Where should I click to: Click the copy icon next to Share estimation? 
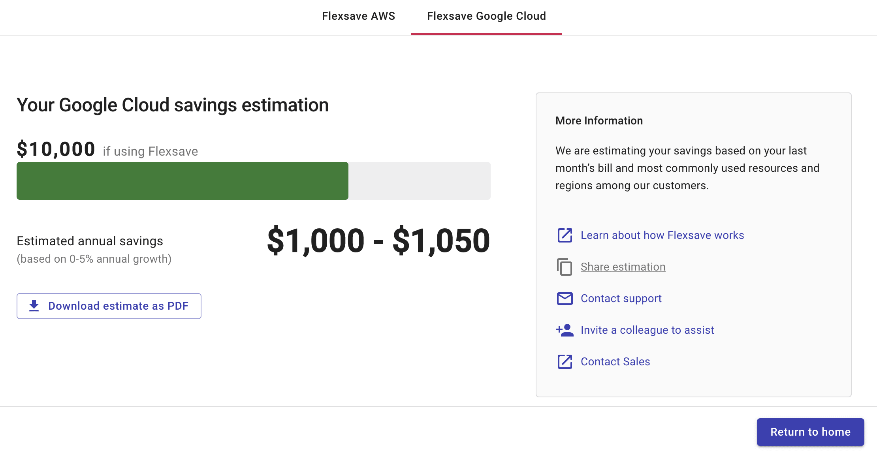click(x=565, y=267)
